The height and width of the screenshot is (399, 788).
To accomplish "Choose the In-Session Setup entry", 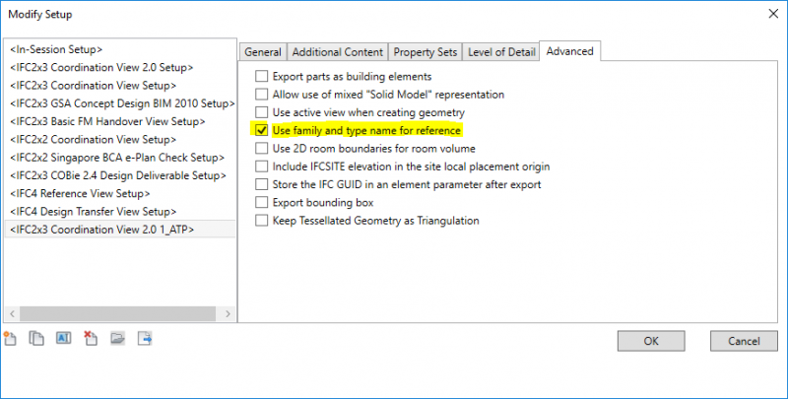I will coord(56,49).
